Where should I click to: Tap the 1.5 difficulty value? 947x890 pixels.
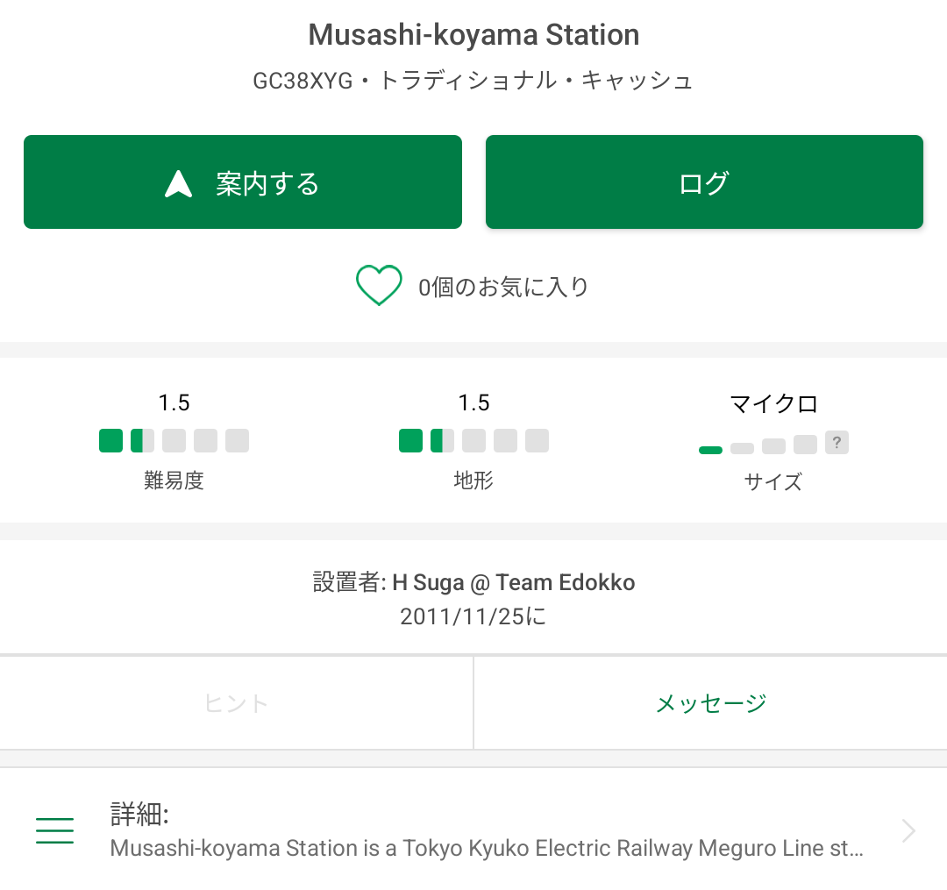174,402
